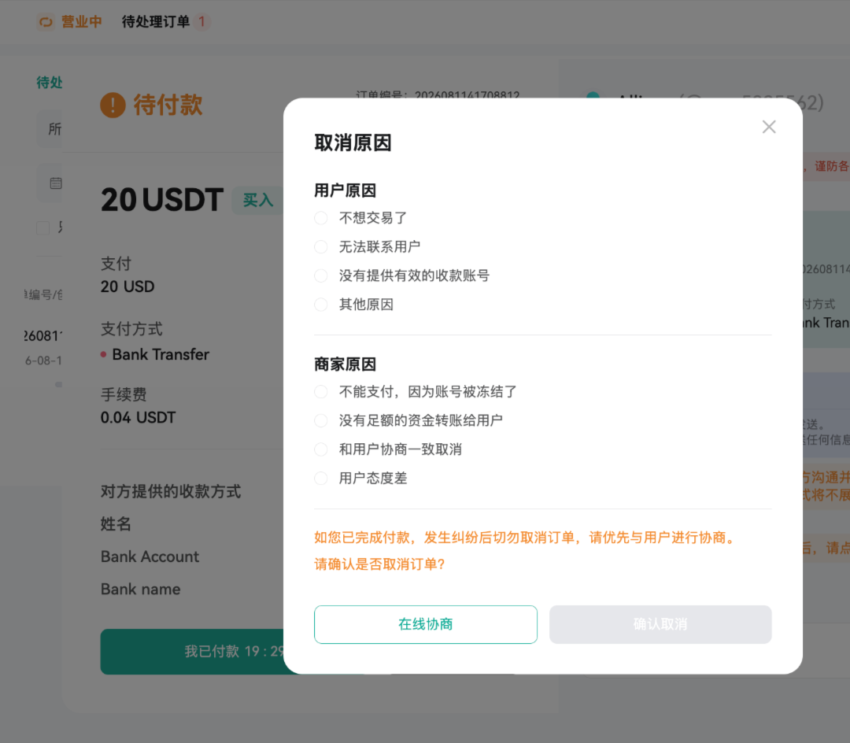
Task: Click the 取消原因 dialog title
Action: click(x=353, y=143)
